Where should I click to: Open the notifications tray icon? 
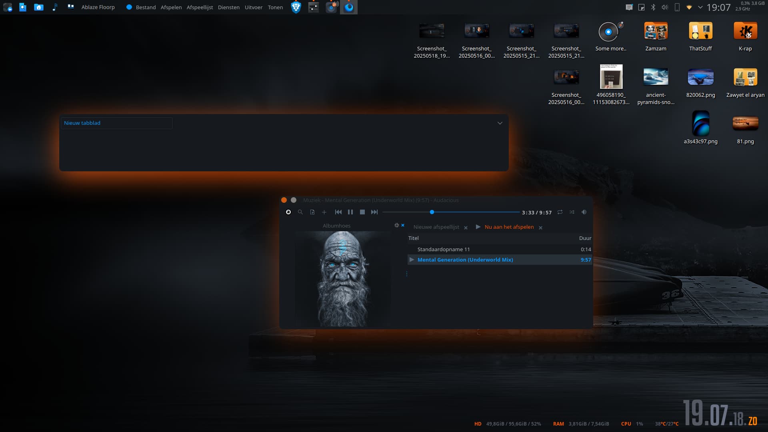pos(629,7)
